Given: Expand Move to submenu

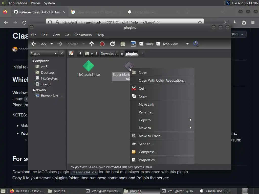Looking at the screenshot, I should [x=162, y=128].
